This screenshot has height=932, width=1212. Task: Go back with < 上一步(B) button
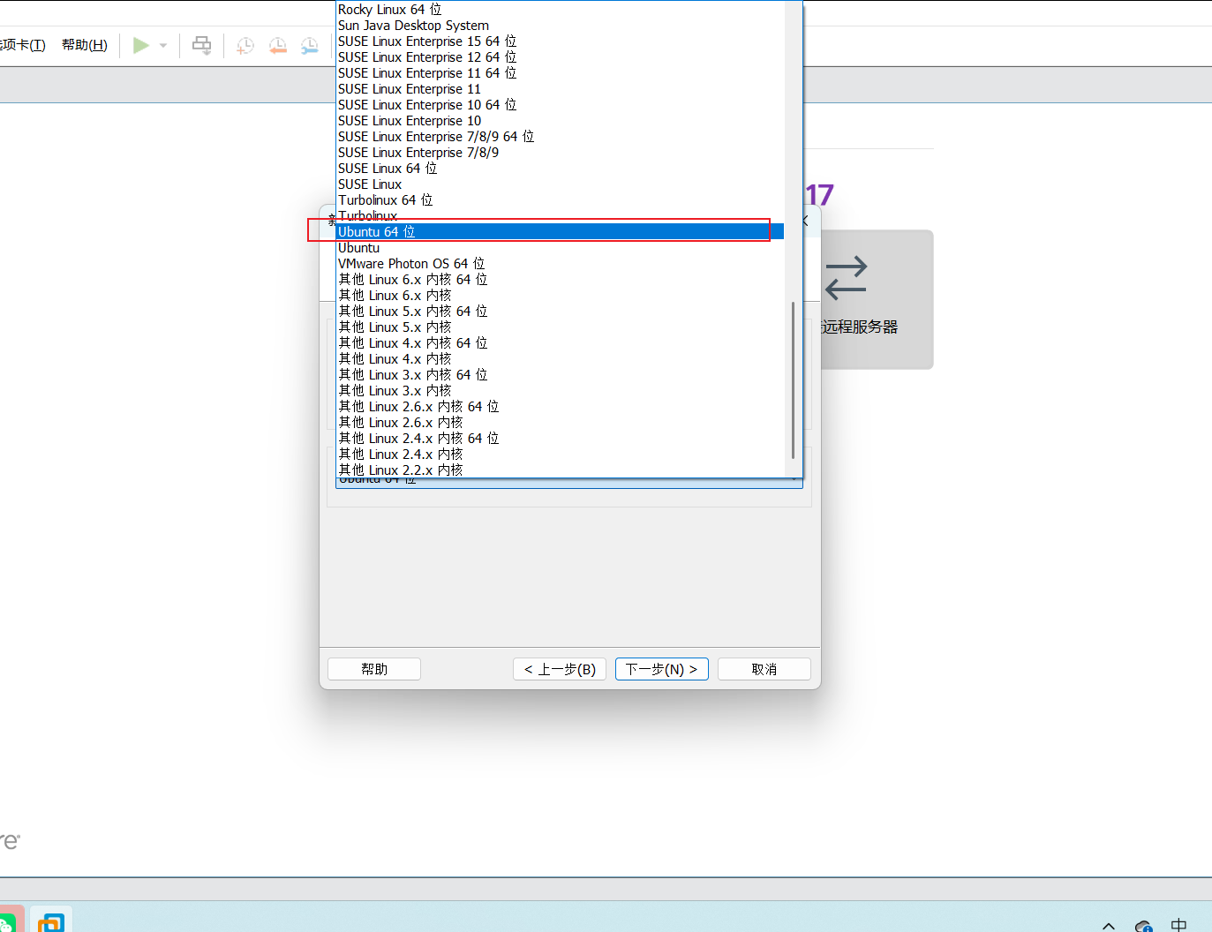click(x=560, y=669)
